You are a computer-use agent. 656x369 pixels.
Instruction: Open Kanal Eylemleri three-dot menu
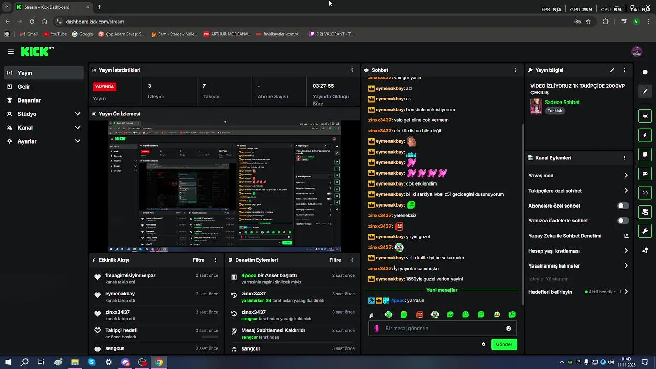click(624, 158)
